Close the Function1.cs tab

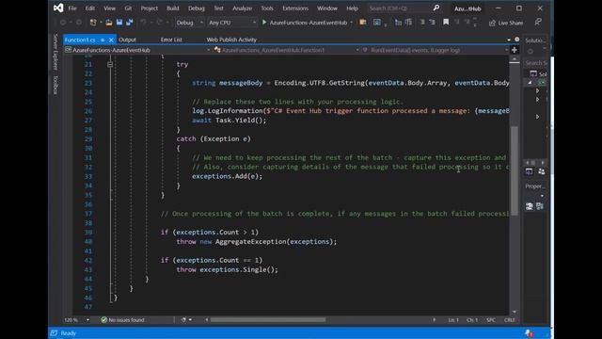tap(111, 40)
